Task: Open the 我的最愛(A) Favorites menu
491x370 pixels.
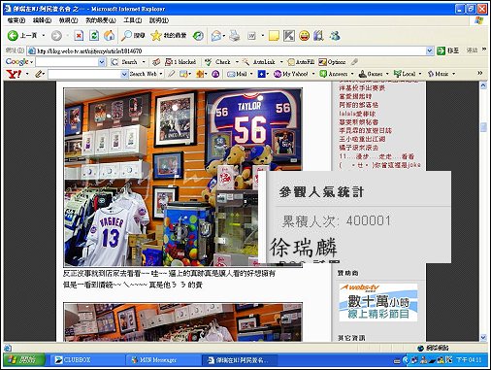Action: pos(101,20)
